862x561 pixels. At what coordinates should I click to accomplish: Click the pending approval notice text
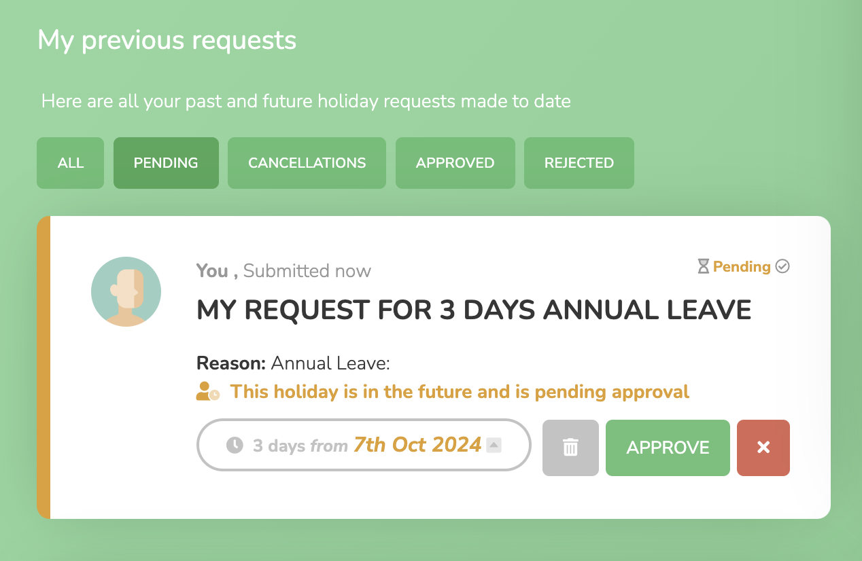460,392
